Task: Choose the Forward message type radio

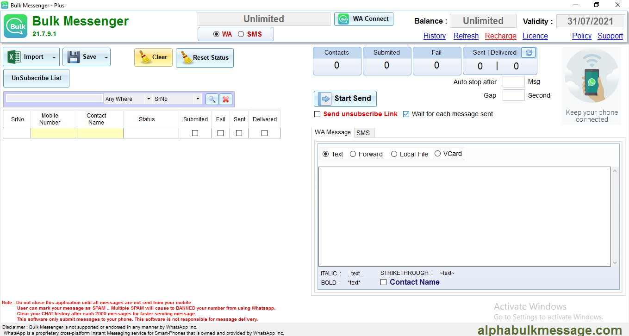Action: coord(353,154)
